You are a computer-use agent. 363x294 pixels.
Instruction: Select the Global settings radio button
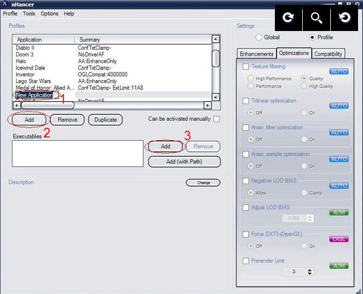259,37
